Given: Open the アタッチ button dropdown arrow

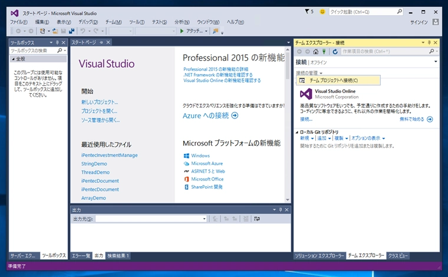Looking at the screenshot, I should coord(206,31).
